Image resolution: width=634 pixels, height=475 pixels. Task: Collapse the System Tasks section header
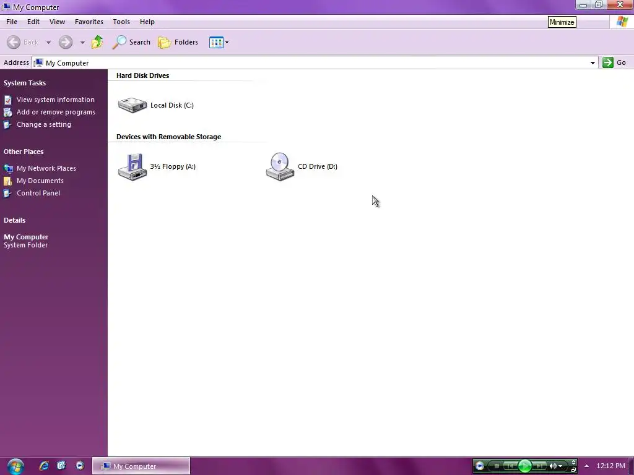pyautogui.click(x=25, y=83)
